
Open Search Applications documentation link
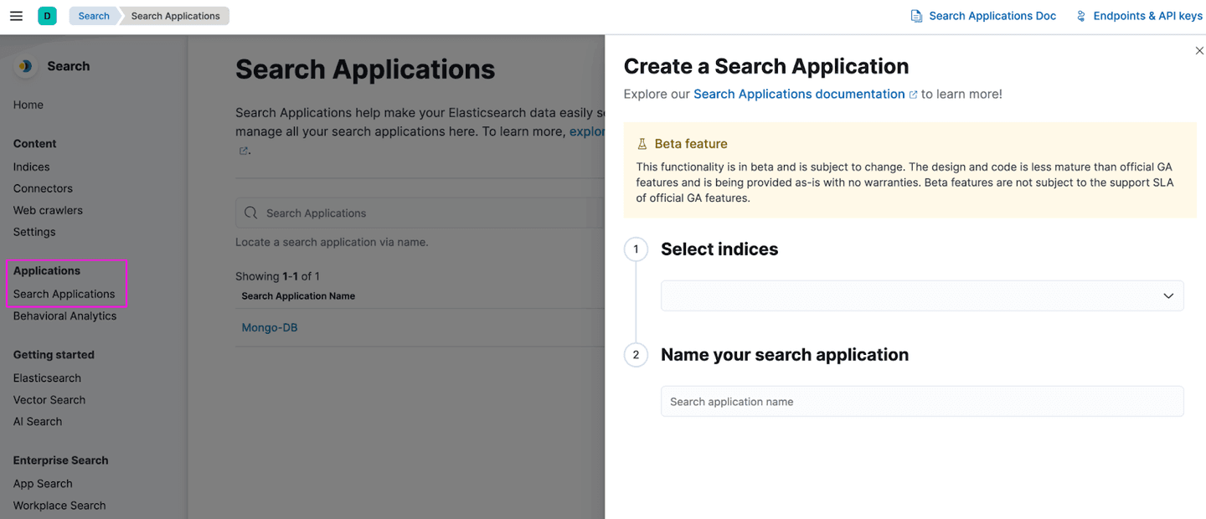click(799, 94)
